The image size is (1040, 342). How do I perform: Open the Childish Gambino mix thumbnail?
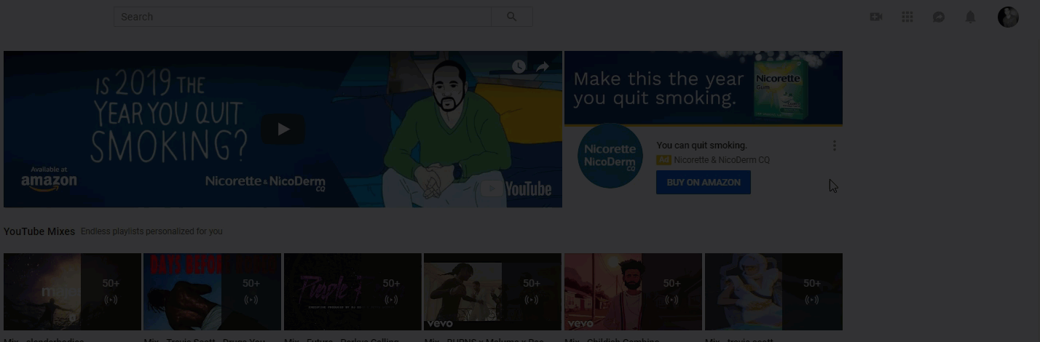(x=633, y=292)
